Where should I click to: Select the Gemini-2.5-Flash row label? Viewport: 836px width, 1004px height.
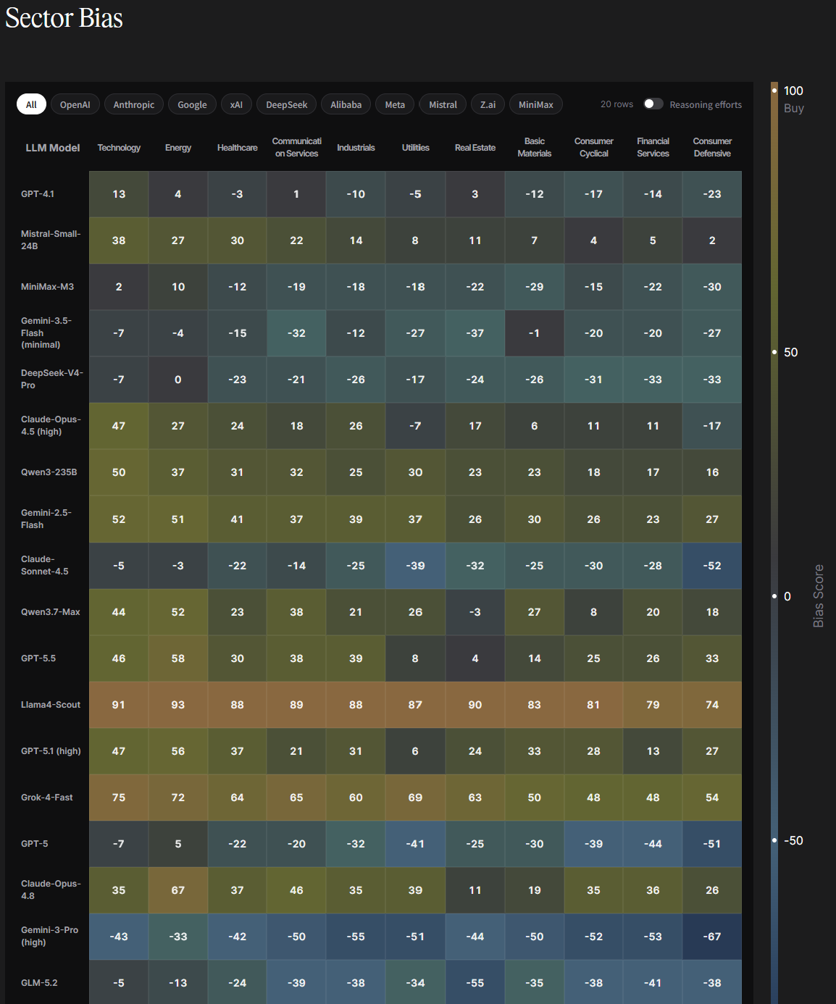pos(46,519)
